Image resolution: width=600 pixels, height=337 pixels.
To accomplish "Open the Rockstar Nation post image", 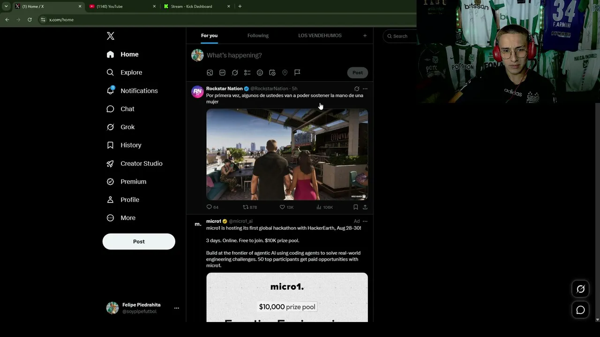I will [287, 154].
